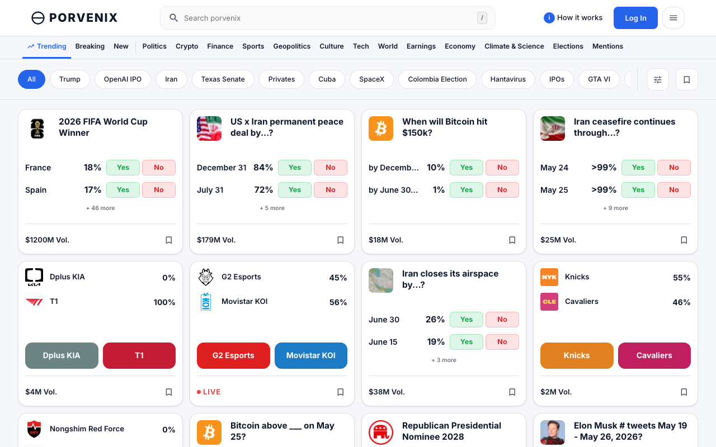Viewport: 716px width, 447px height.
Task: Open the Politics category
Action: point(154,46)
